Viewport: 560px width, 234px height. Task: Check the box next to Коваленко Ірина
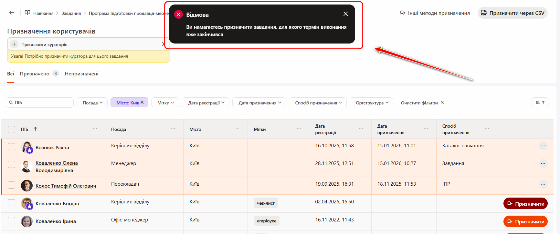point(12,221)
